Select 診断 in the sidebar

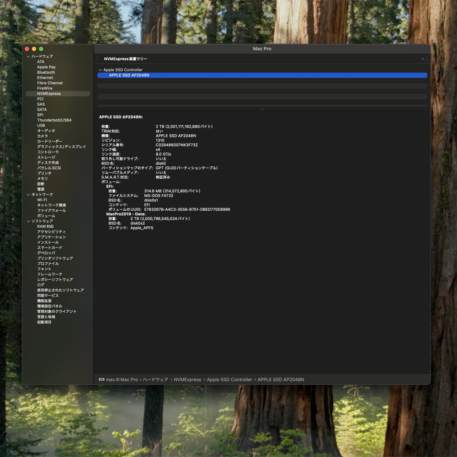[x=41, y=184]
